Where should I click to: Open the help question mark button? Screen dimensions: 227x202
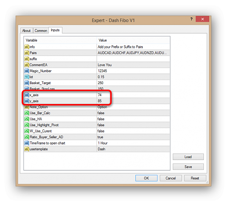[191, 19]
